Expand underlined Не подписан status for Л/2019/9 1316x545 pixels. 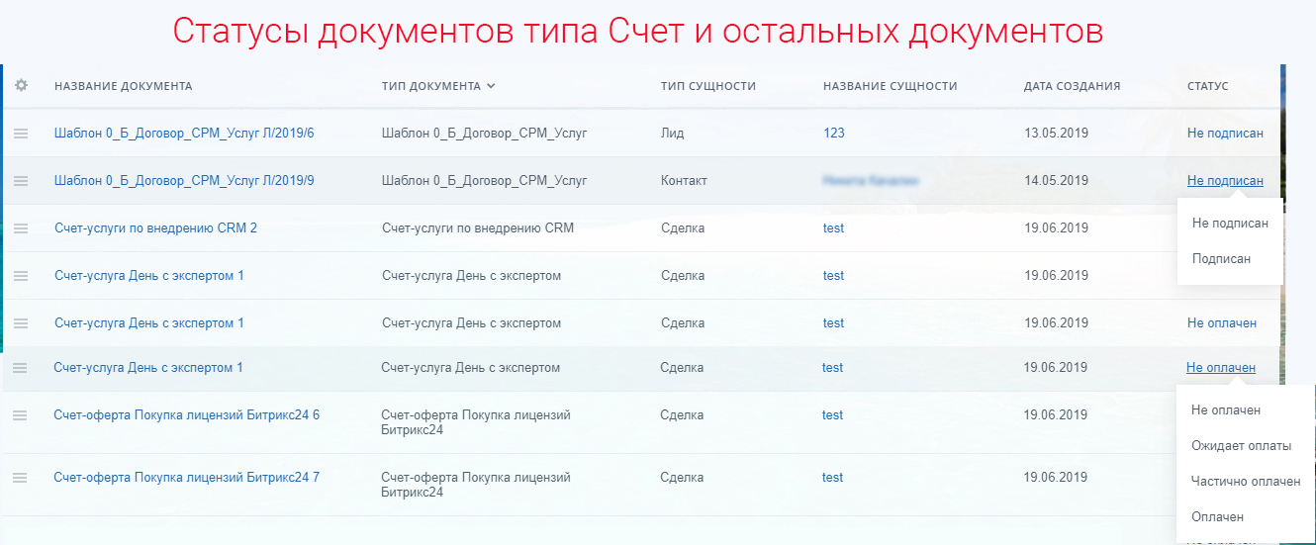[x=1225, y=181]
